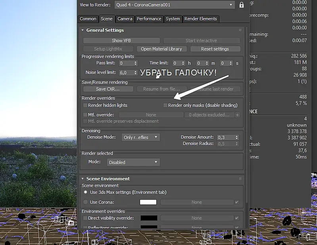317x245 pixels.
Task: Click the white Use Corona color swatch
Action: tap(148, 202)
